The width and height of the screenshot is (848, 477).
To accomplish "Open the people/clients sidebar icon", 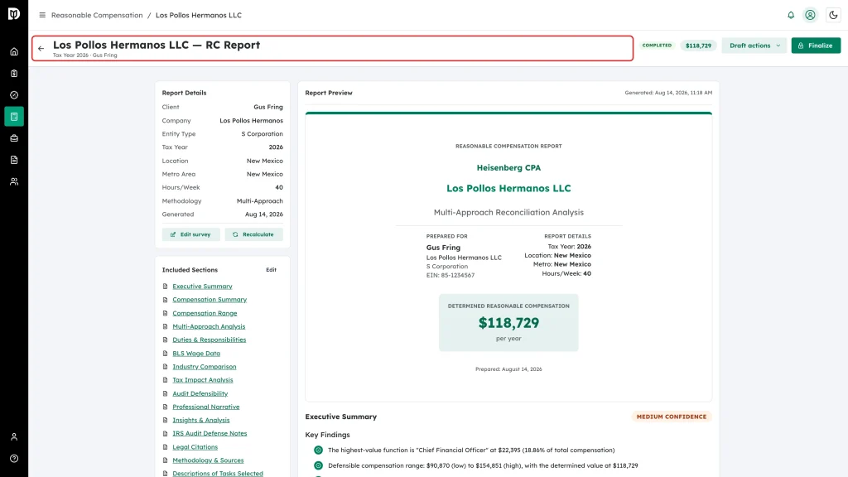I will (x=14, y=181).
